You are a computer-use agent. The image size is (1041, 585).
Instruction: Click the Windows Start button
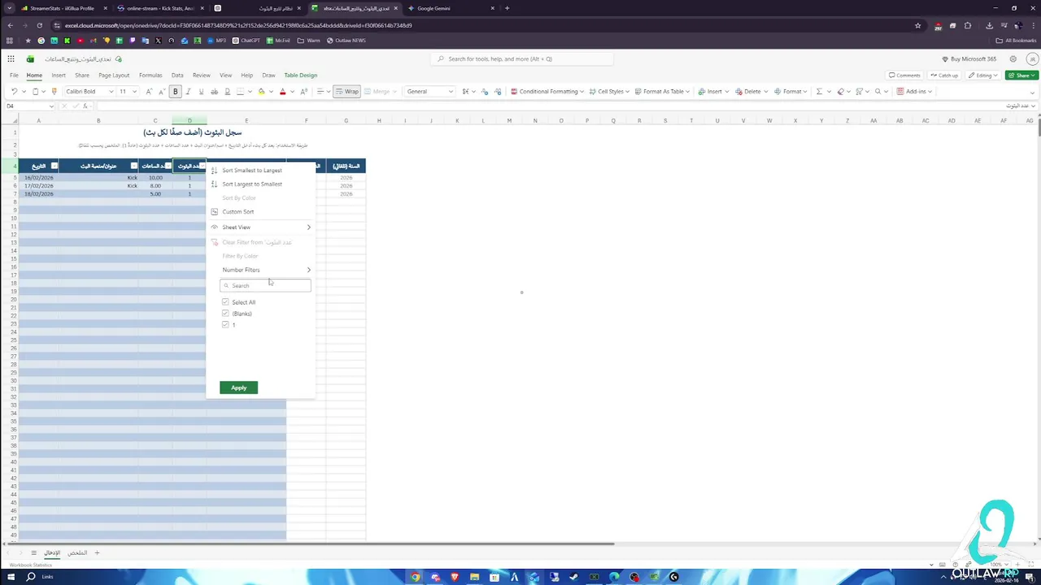[x=11, y=577]
